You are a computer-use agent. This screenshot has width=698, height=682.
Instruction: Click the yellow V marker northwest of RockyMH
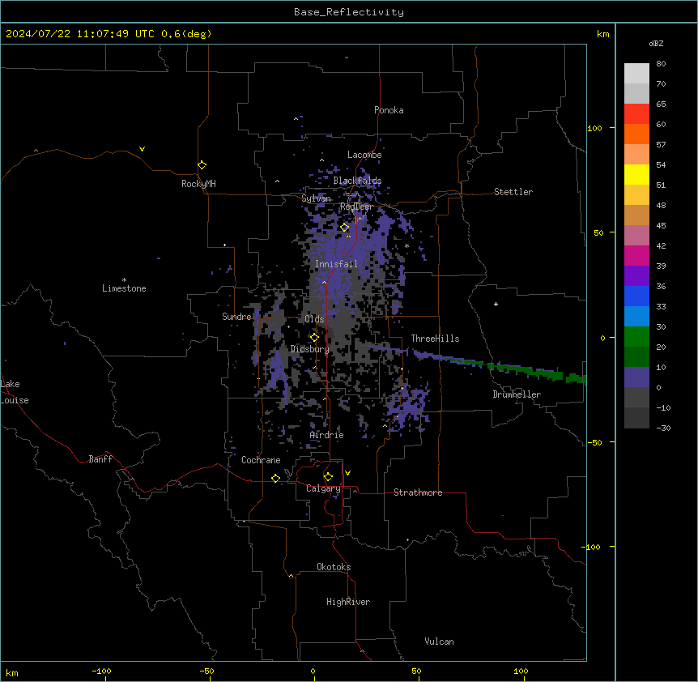point(142,149)
